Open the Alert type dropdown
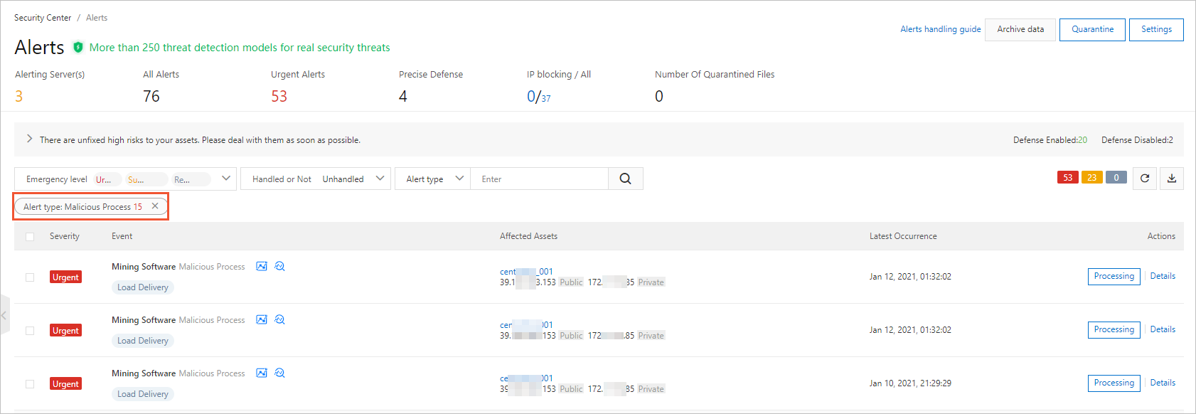The width and height of the screenshot is (1196, 414). point(432,179)
